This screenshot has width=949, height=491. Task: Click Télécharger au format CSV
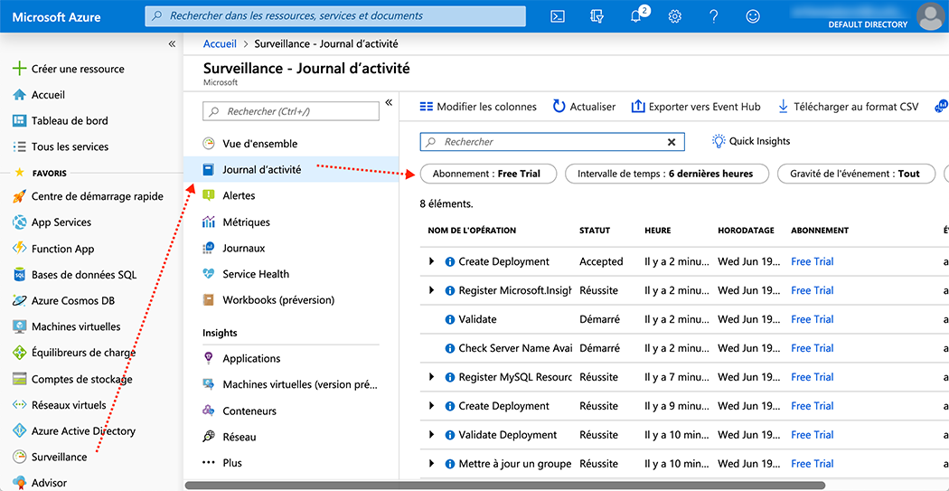[848, 107]
